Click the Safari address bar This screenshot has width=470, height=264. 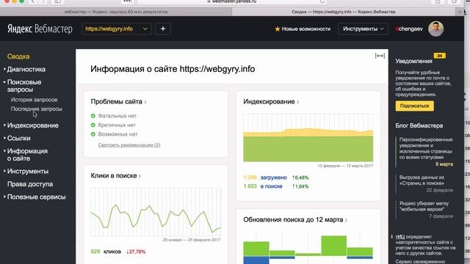pos(232,1)
